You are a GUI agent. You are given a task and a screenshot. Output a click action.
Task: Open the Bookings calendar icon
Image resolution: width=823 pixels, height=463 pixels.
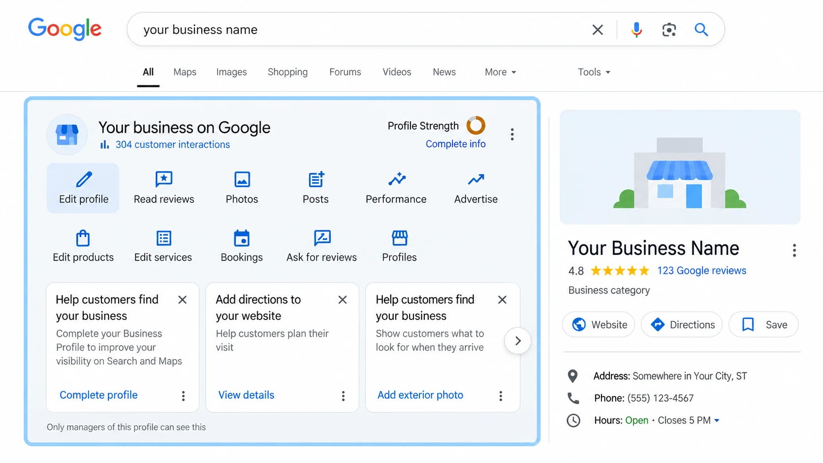(242, 238)
